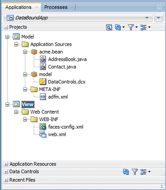Expand the Application Resources section
This screenshot has height=190, width=166.
[6, 164]
